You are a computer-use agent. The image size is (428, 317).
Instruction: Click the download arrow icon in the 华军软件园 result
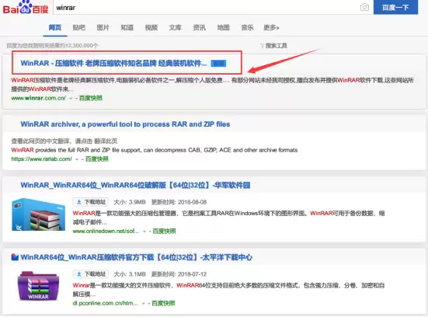[79, 202]
